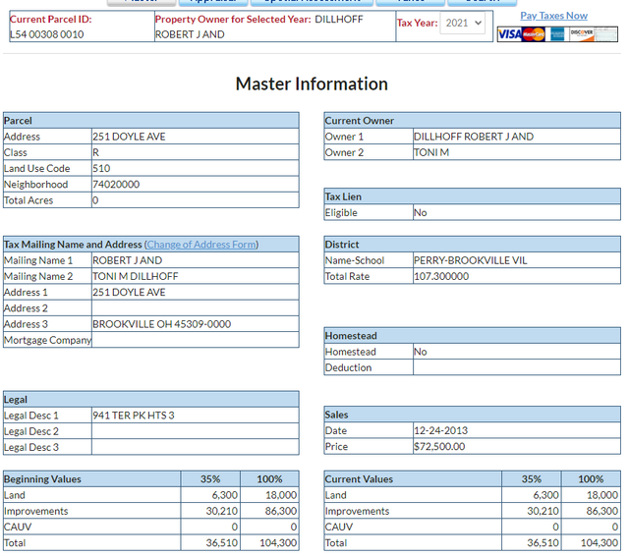Select Address 1 mailing value 251 DOYLE AVE
The height and width of the screenshot is (556, 629).
(129, 292)
